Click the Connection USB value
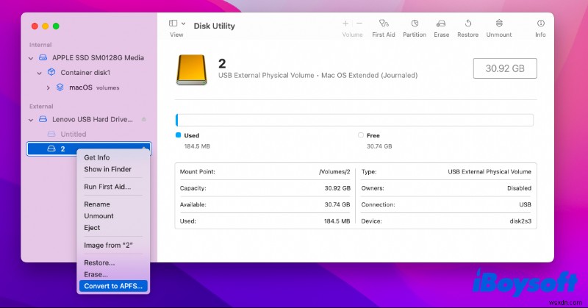The height and width of the screenshot is (308, 588). click(525, 204)
